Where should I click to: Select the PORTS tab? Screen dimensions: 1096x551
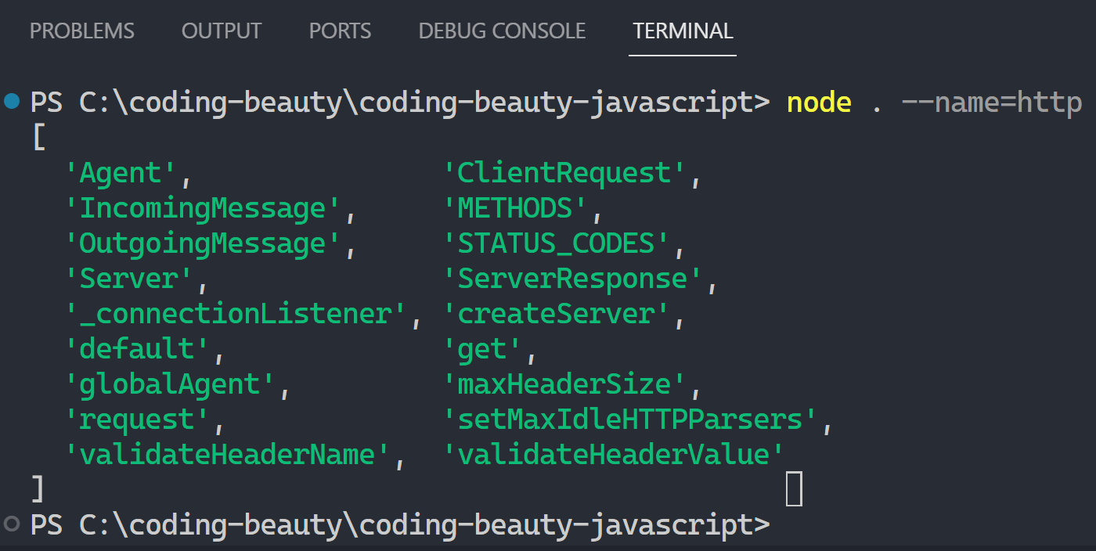tap(340, 31)
